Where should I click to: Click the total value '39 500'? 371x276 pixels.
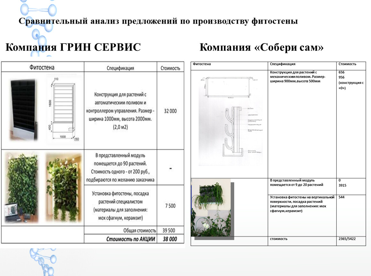pos(169,230)
